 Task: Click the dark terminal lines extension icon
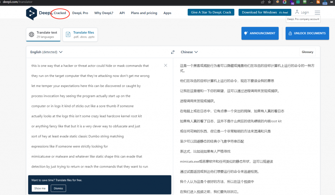tap(311, 2)
